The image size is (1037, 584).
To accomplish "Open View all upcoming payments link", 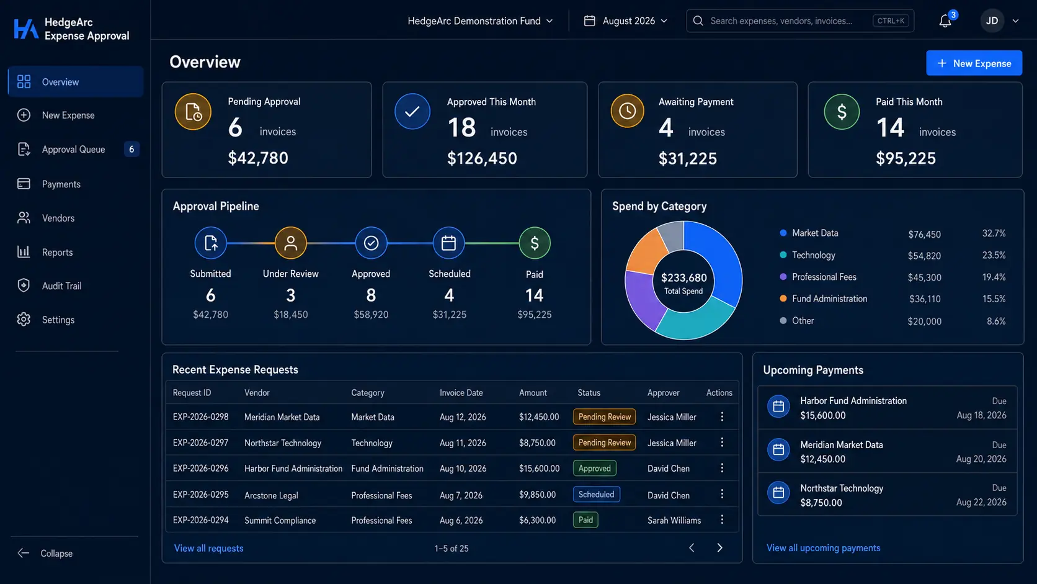I will [x=823, y=548].
